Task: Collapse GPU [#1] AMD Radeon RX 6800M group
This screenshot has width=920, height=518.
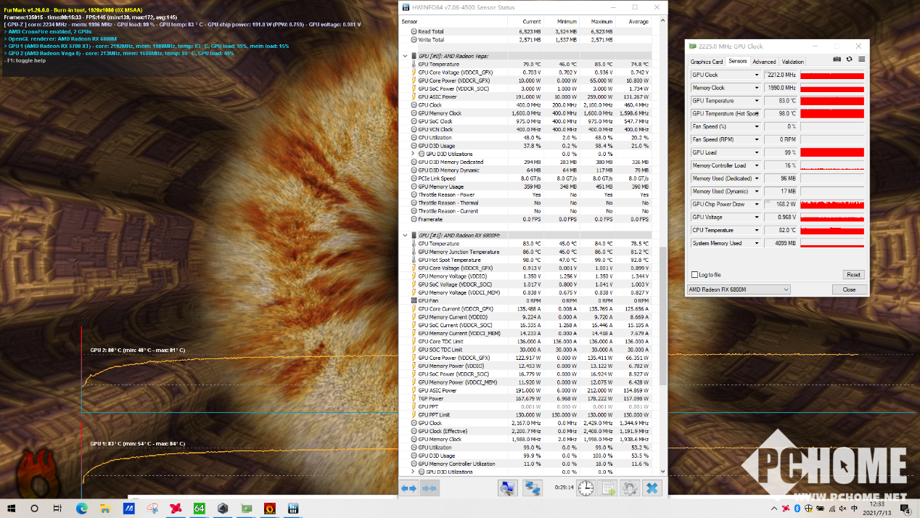Action: [x=404, y=235]
